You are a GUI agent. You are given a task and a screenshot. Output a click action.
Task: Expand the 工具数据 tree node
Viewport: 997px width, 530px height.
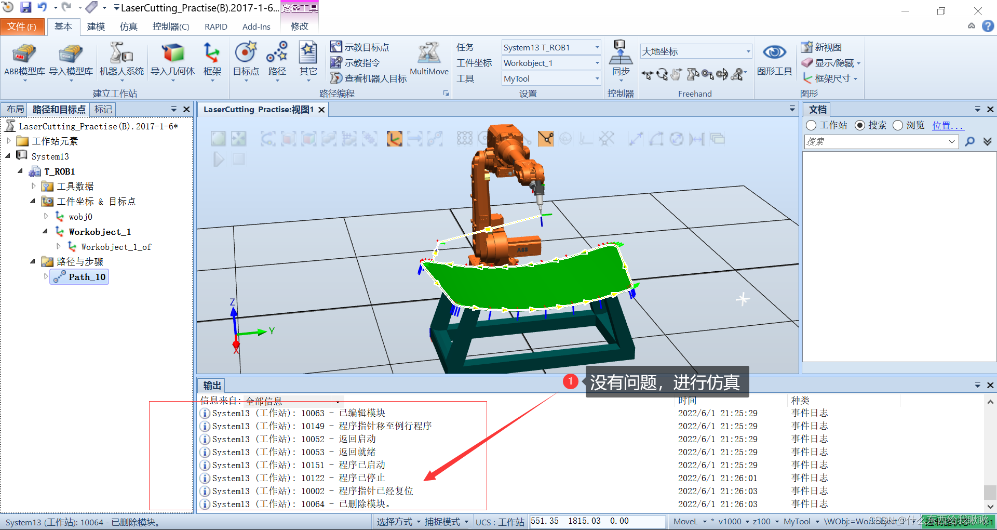click(34, 186)
